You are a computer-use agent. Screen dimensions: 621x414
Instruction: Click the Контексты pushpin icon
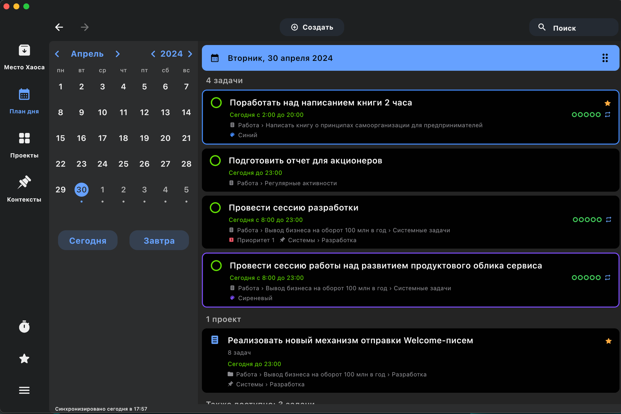coord(24,182)
